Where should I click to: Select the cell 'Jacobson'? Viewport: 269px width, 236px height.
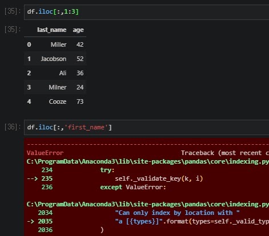click(54, 59)
